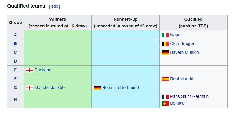Image resolution: width=241 pixels, height=114 pixels.
Task: Click the German flag beside Bayern Munich
Action: (x=165, y=53)
